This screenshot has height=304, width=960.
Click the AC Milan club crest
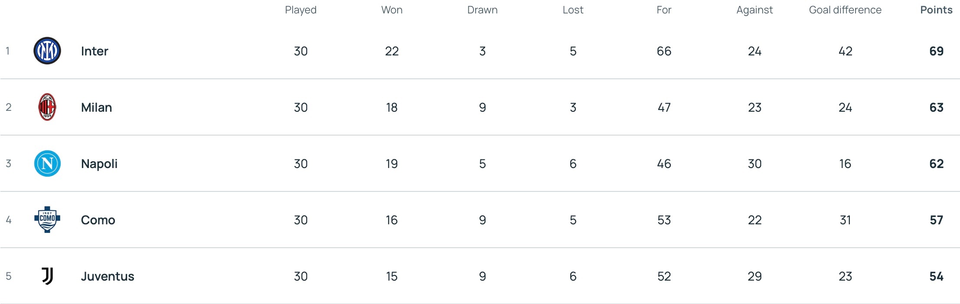(x=47, y=107)
